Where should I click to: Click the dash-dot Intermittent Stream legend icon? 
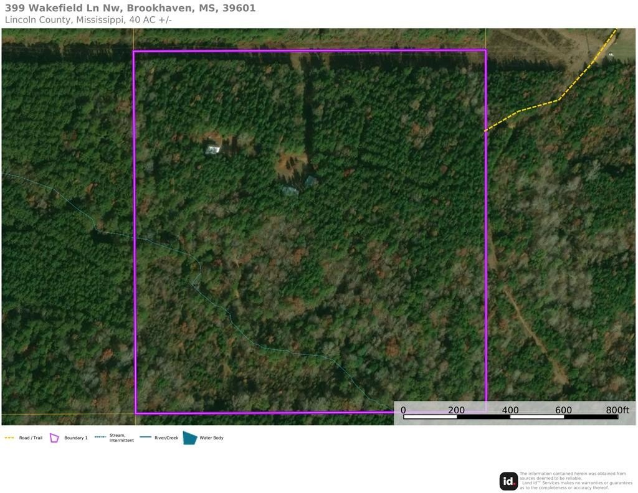(x=100, y=438)
